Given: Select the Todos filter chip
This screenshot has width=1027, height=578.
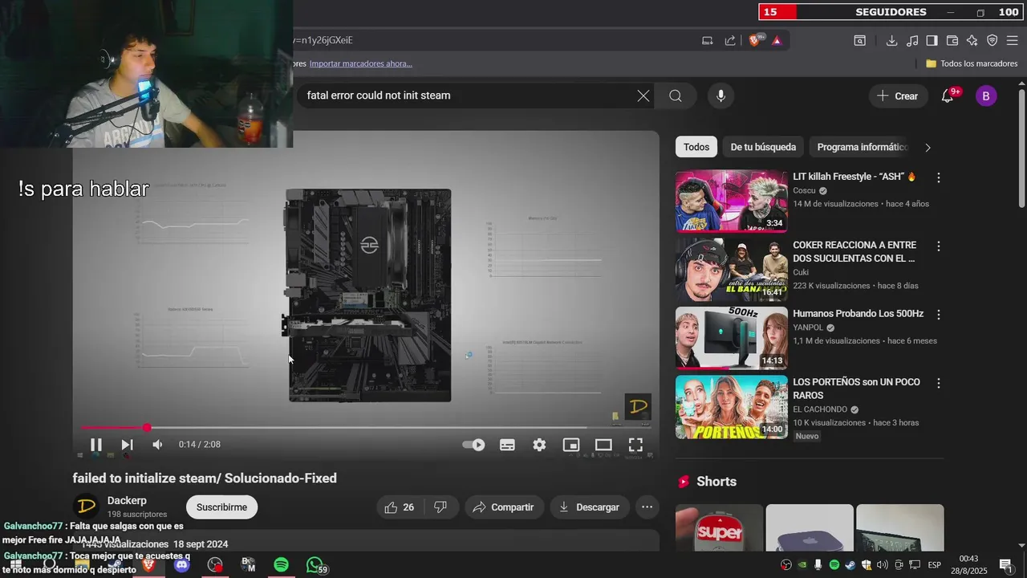Looking at the screenshot, I should point(696,147).
